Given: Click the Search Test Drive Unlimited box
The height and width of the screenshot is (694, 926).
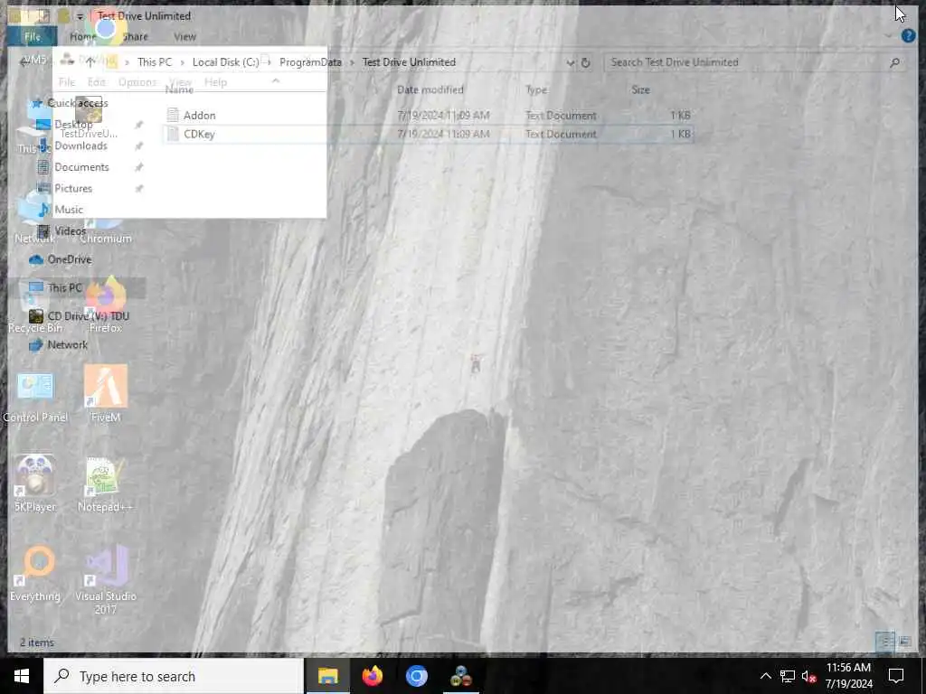Looking at the screenshot, I should pyautogui.click(x=745, y=62).
